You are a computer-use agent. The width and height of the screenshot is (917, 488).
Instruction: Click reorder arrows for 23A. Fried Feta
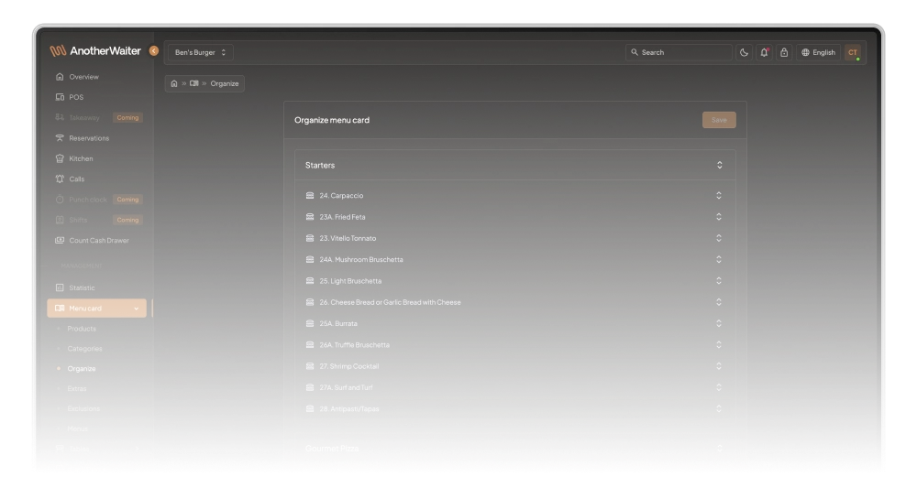point(719,217)
